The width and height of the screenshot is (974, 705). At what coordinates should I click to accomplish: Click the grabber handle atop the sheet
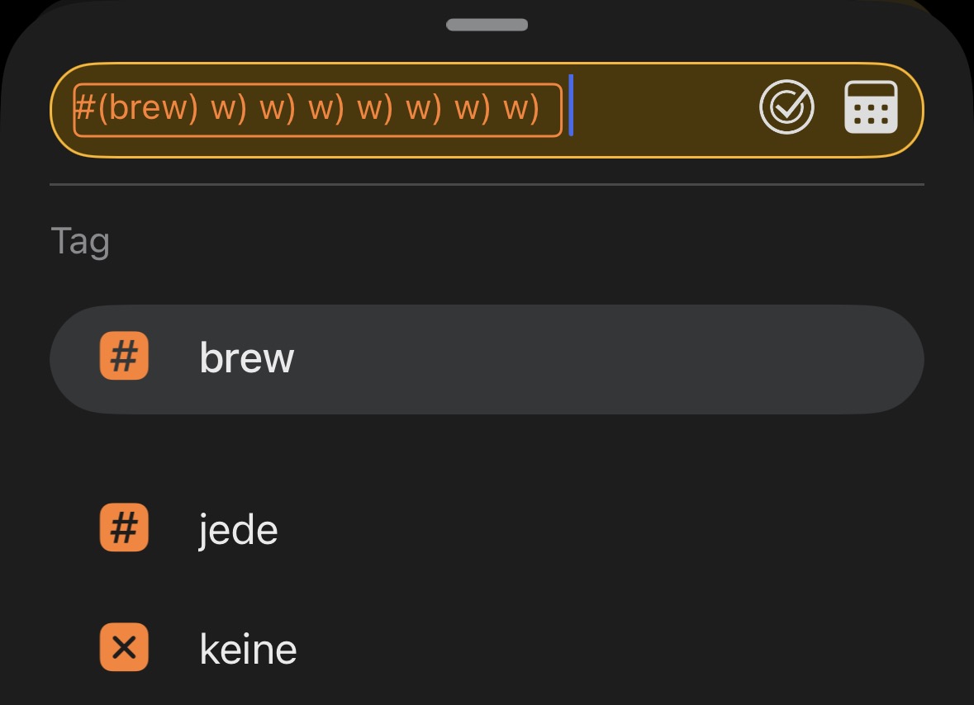pyautogui.click(x=487, y=25)
